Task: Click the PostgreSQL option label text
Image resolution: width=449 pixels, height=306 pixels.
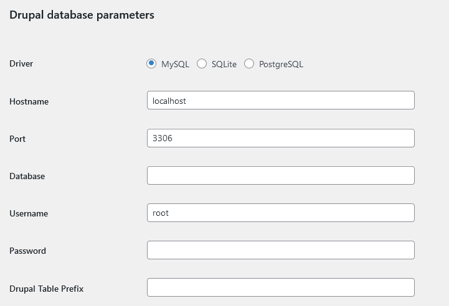Action: pyautogui.click(x=281, y=64)
